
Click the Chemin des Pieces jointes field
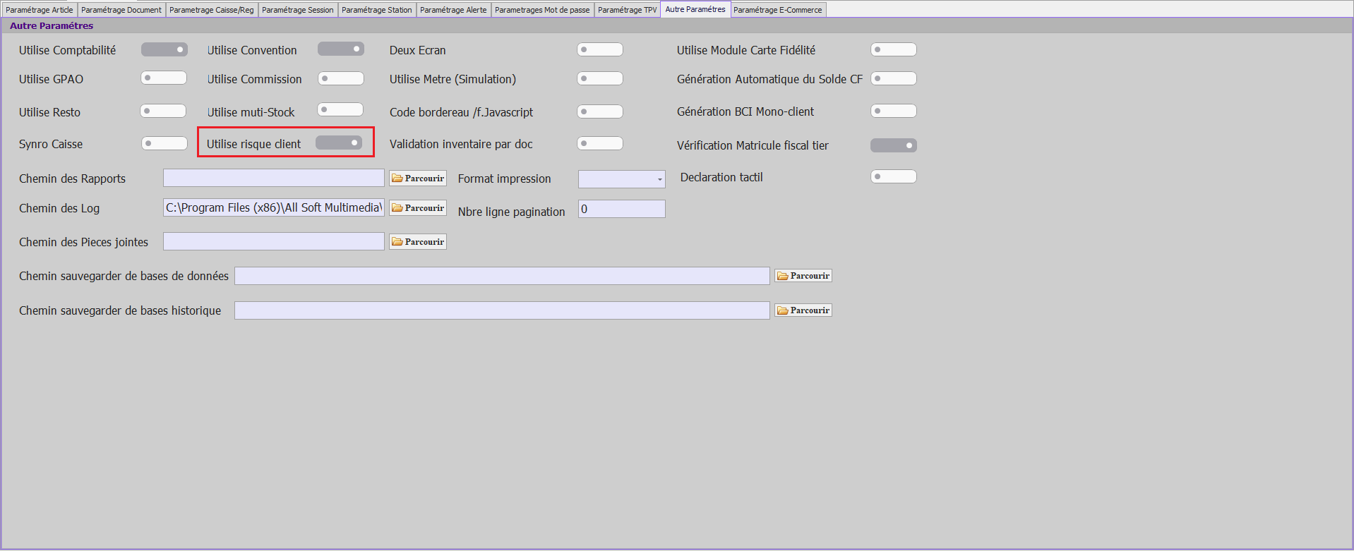tap(274, 241)
